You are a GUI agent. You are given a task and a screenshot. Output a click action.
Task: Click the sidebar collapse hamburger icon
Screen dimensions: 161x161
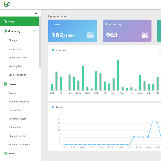coord(37,13)
